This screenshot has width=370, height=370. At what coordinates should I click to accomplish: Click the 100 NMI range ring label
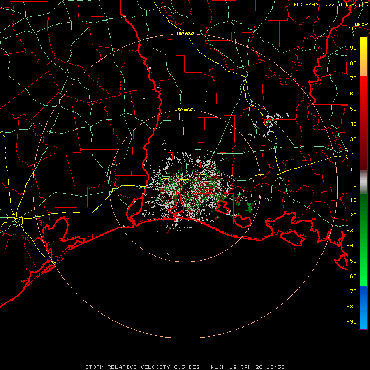[x=185, y=34]
